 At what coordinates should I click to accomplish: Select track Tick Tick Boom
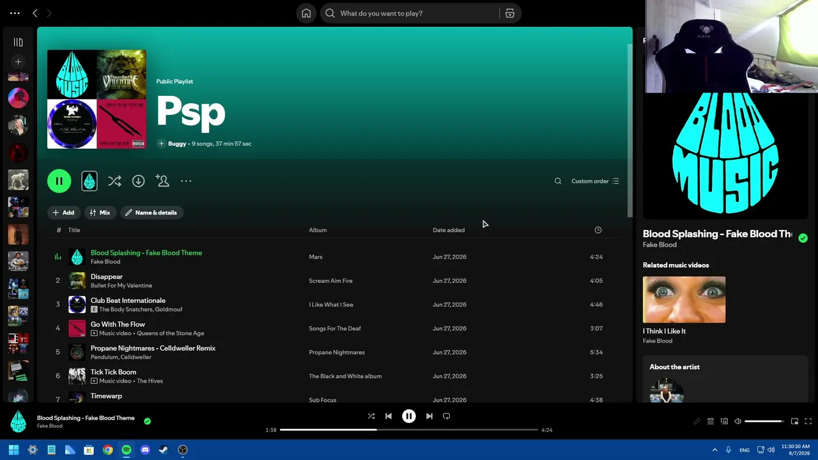coord(113,372)
